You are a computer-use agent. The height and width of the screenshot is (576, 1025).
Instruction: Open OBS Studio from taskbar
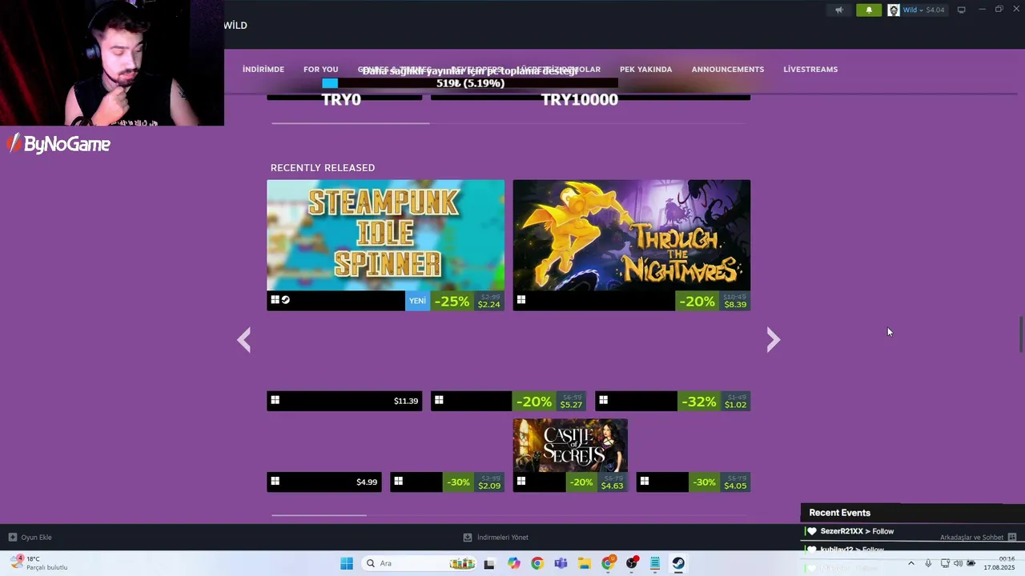(x=632, y=563)
